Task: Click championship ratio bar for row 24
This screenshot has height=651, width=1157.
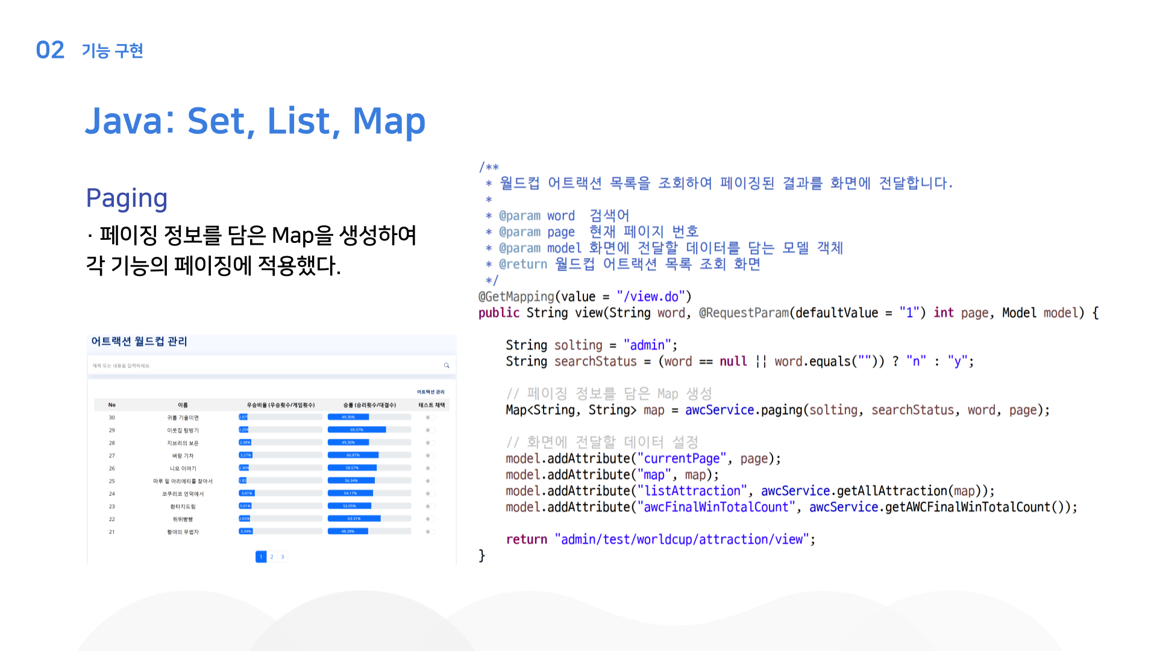Action: coord(280,493)
